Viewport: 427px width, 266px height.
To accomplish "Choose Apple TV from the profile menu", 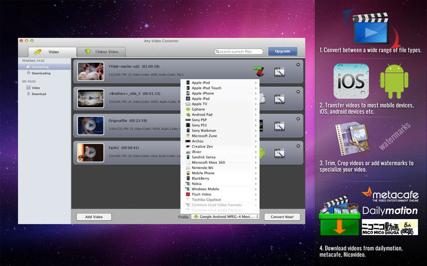I will [220, 104].
